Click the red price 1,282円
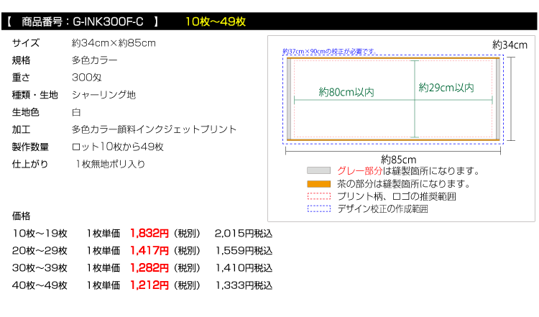 [149, 268]
